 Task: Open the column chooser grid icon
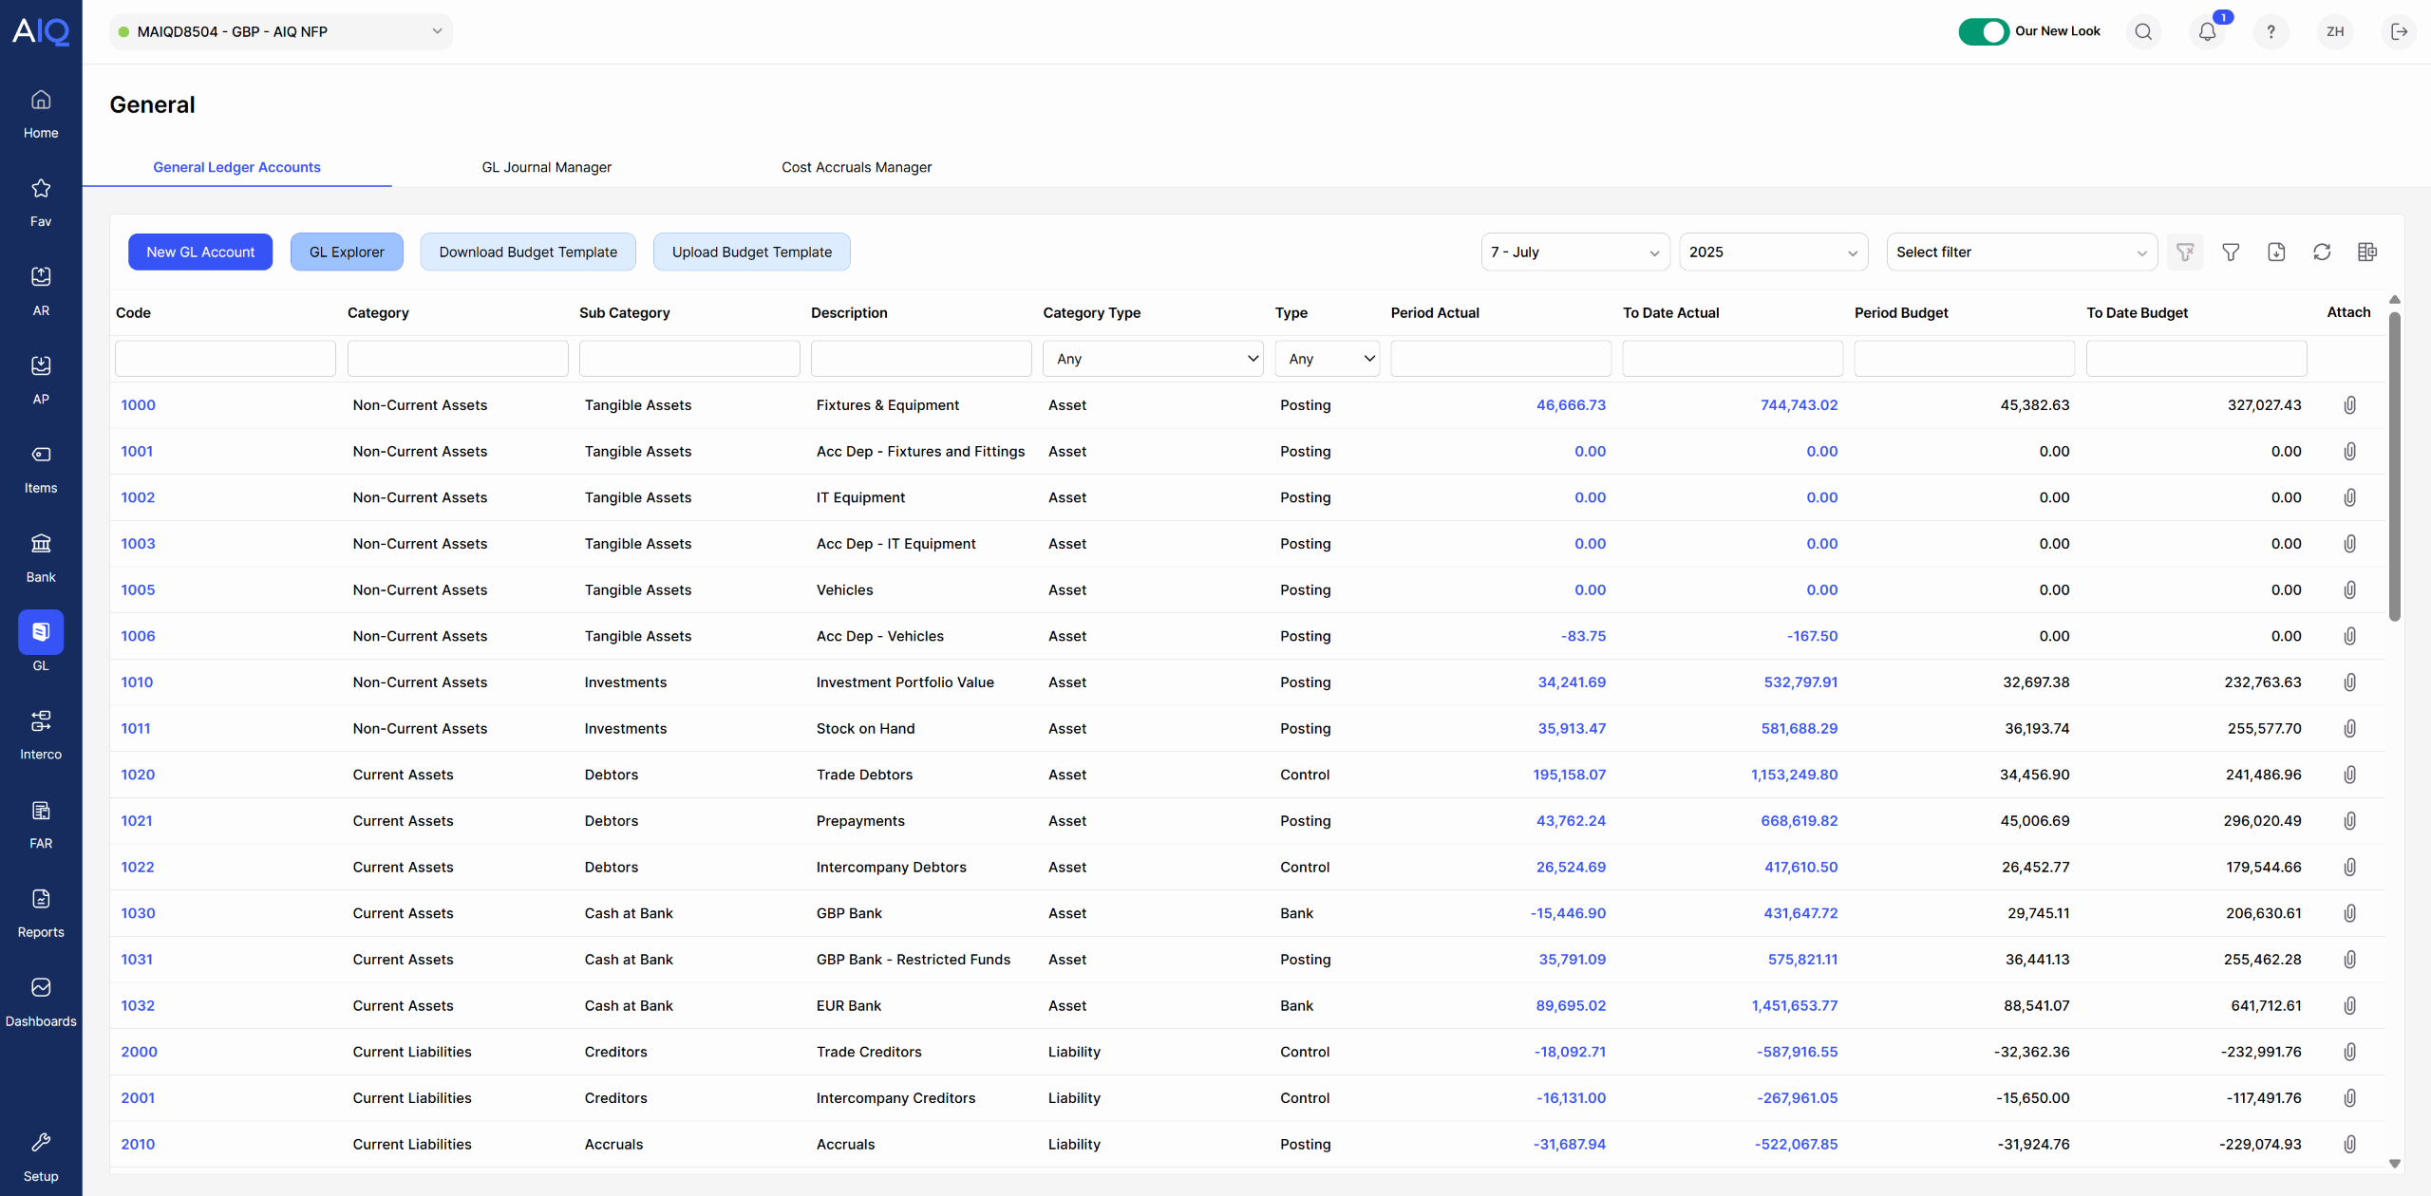click(2367, 252)
